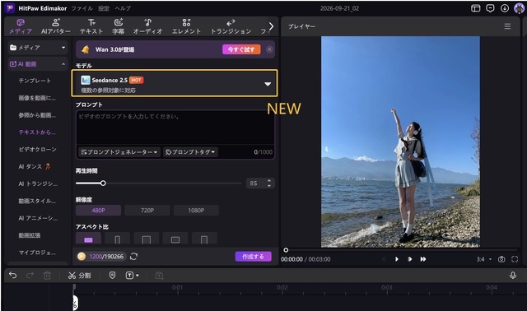Take a snapshot with camera icon
This screenshot has height=311, width=527.
click(x=501, y=259)
